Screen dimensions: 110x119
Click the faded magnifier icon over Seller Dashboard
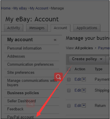(31, 103)
